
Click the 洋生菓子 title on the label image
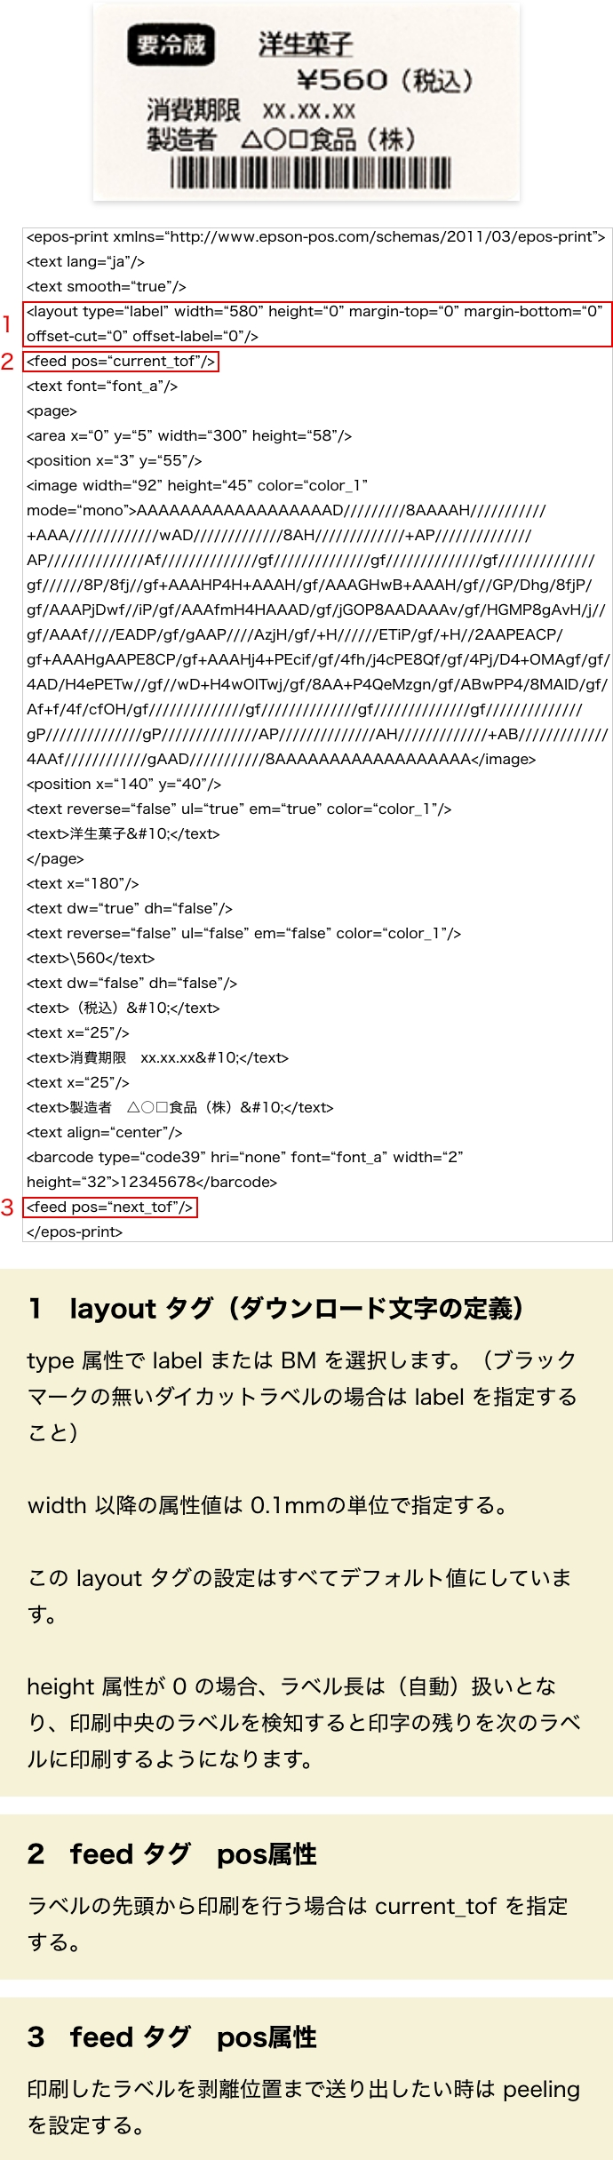click(306, 44)
